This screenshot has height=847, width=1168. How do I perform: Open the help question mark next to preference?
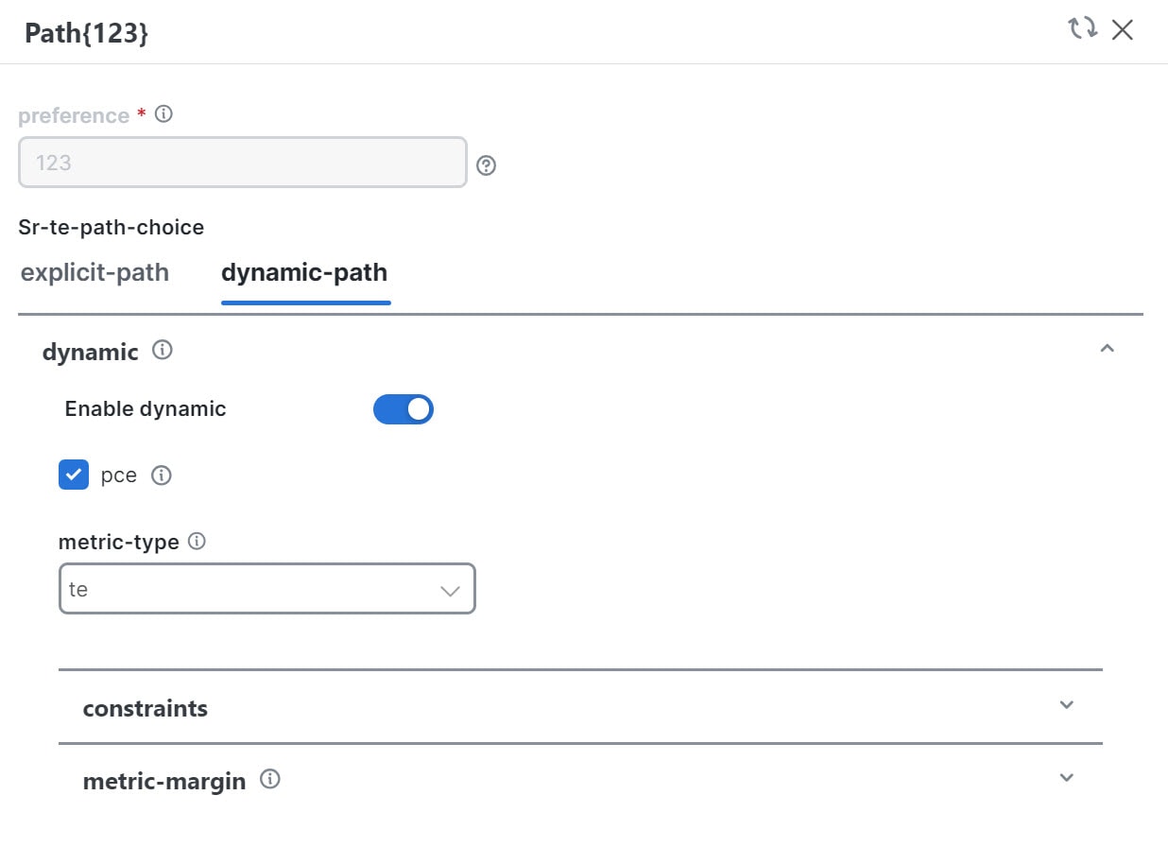pos(486,165)
